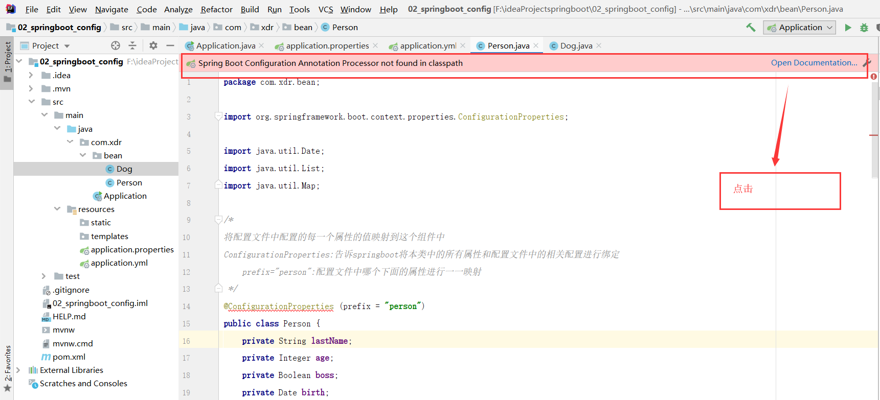
Task: Open the File menu
Action: pos(32,9)
